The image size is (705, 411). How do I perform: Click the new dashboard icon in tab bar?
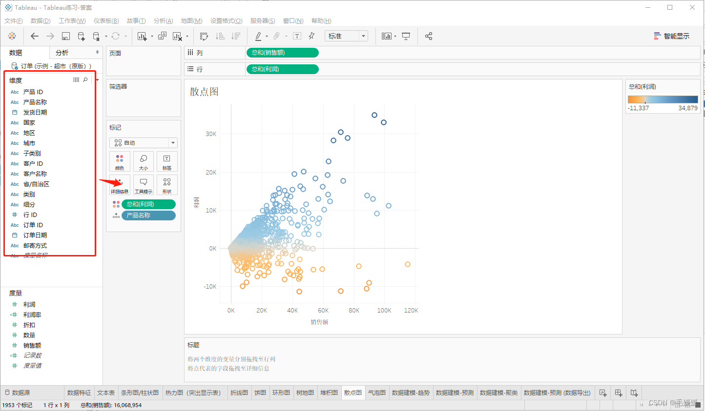click(619, 392)
